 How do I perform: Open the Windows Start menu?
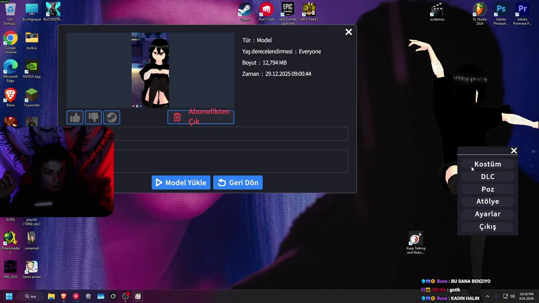9,296
